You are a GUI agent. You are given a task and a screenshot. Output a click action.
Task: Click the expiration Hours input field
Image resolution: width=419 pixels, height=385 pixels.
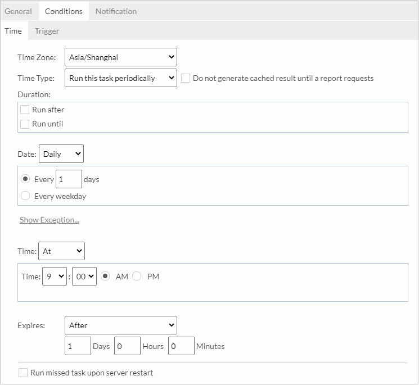click(127, 346)
